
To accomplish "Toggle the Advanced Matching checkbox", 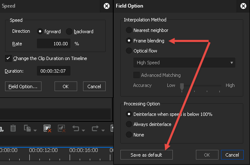I will (136, 75).
